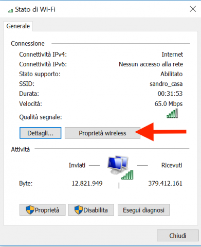Click the shield icon on Proprietà button

[x=30, y=210]
